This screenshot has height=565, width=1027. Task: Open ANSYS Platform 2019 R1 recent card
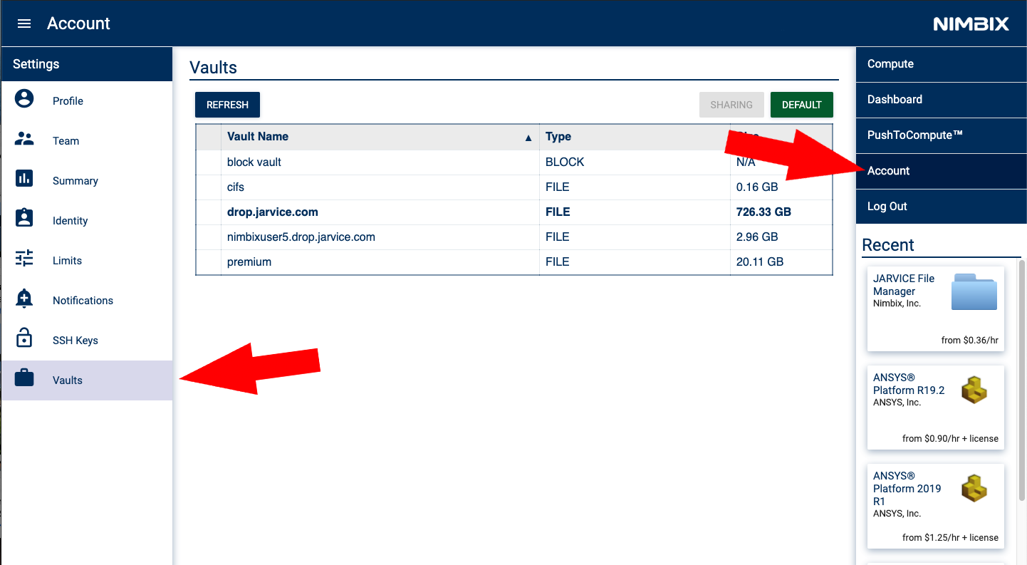pyautogui.click(x=936, y=507)
